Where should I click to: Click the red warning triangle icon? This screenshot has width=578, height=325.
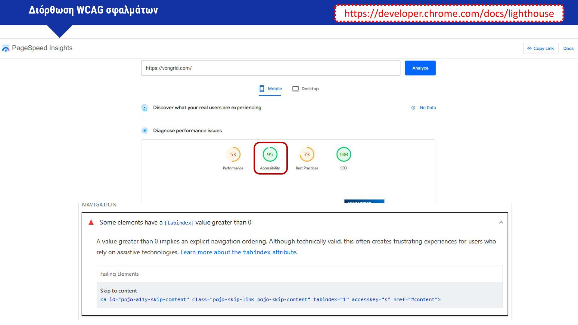91,222
